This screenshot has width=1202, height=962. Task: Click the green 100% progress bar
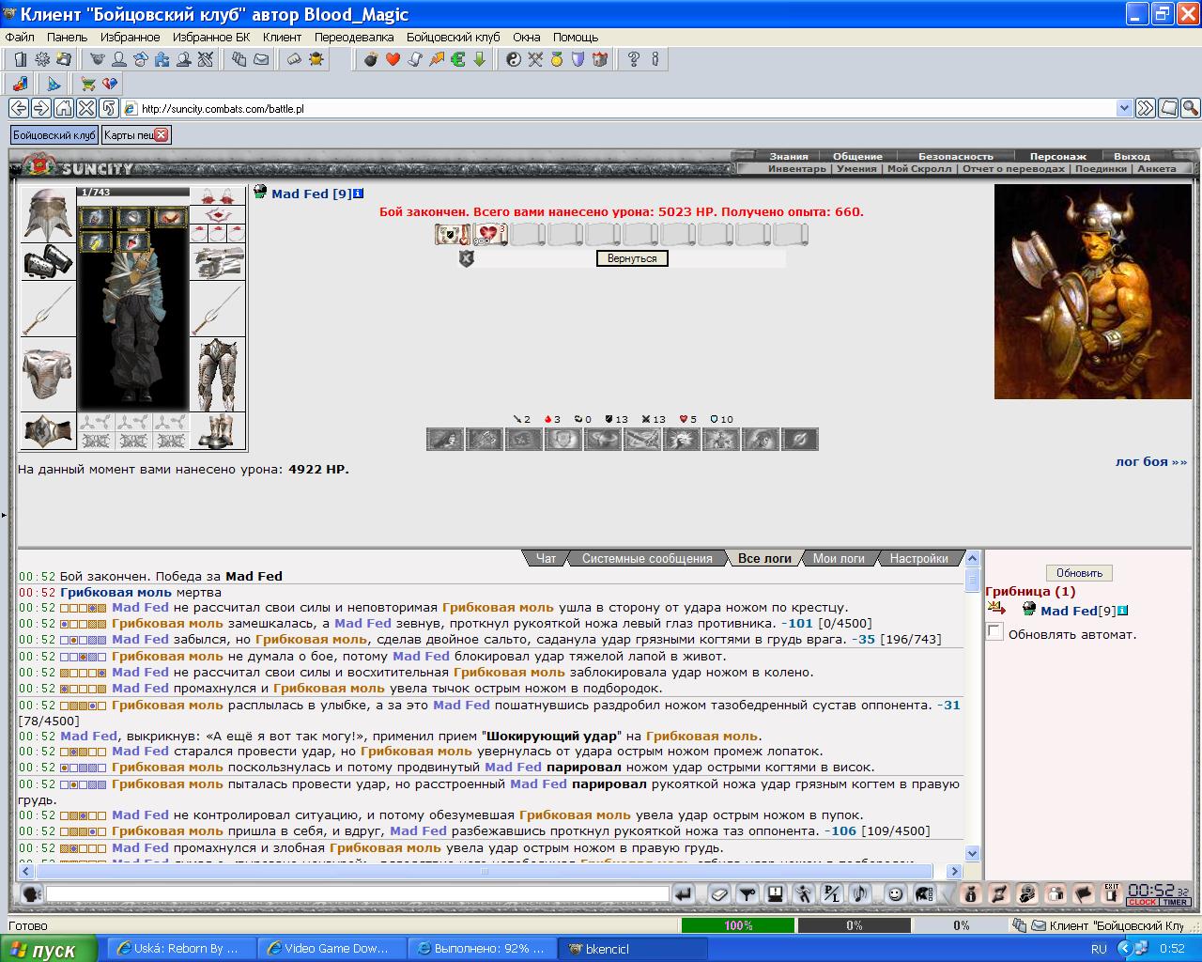click(738, 925)
